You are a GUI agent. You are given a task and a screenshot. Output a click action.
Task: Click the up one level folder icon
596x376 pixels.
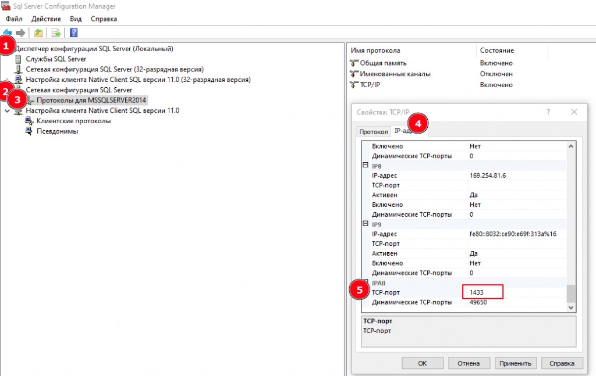tap(38, 33)
